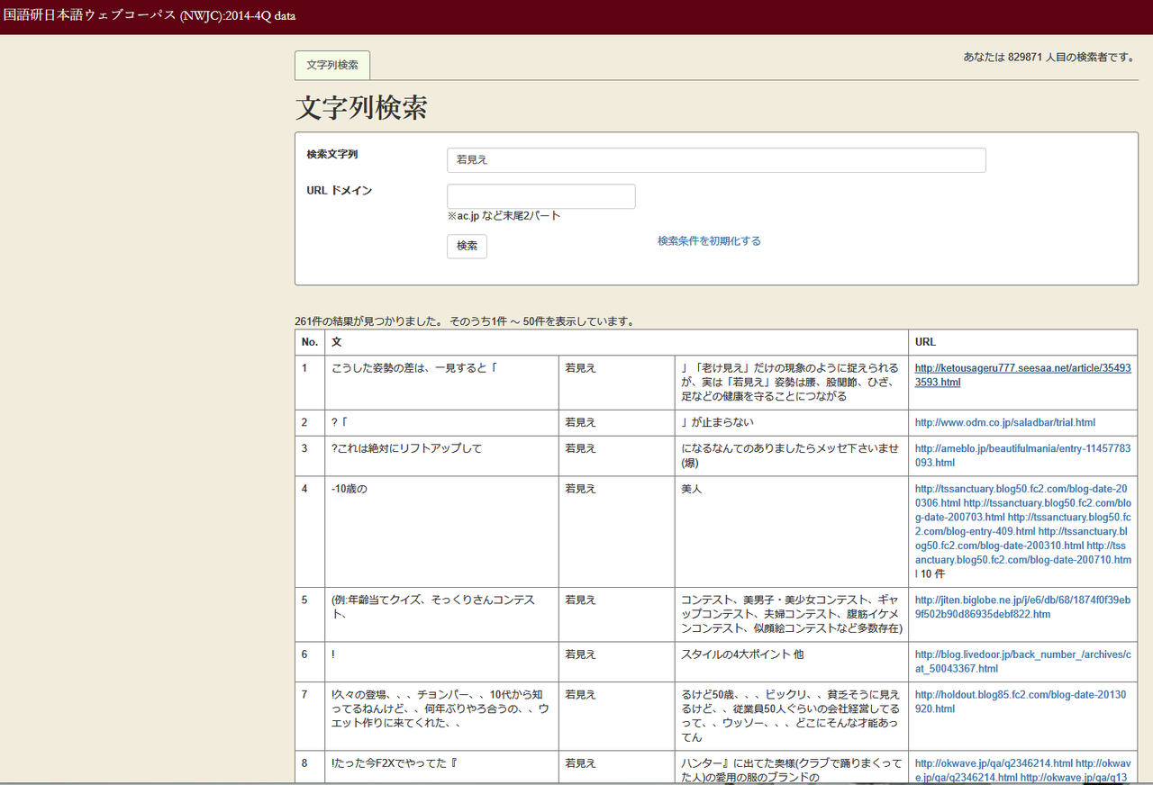Select the text こうした姿勢の差は in row 1
Viewport: 1153px width, 785px height.
click(x=379, y=368)
